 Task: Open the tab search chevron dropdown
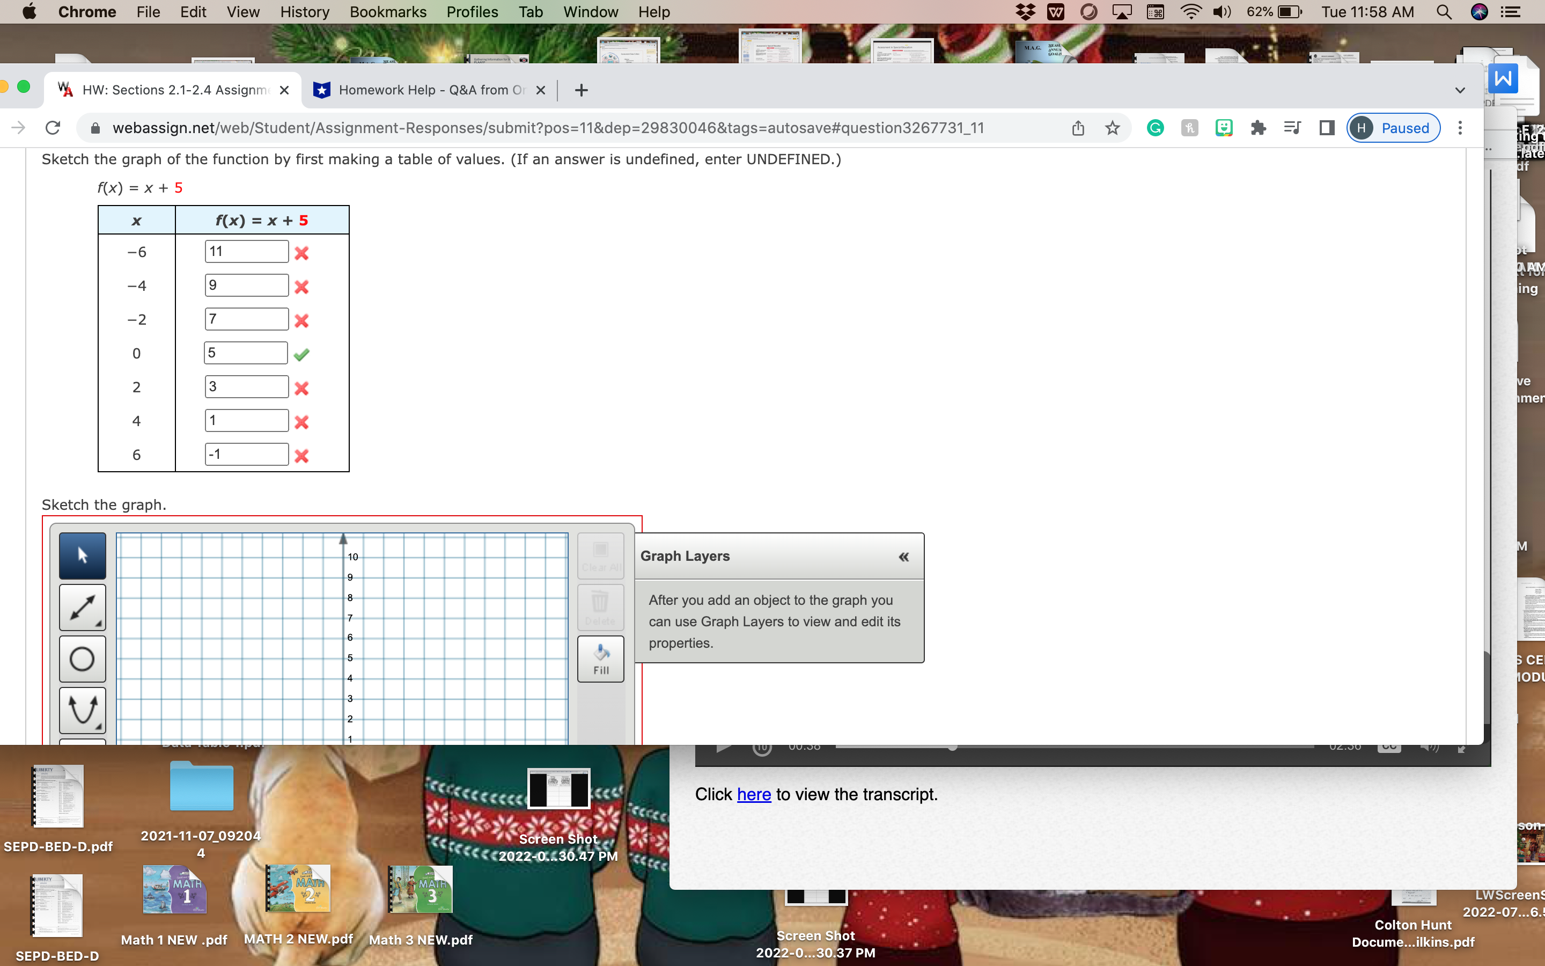click(1460, 90)
